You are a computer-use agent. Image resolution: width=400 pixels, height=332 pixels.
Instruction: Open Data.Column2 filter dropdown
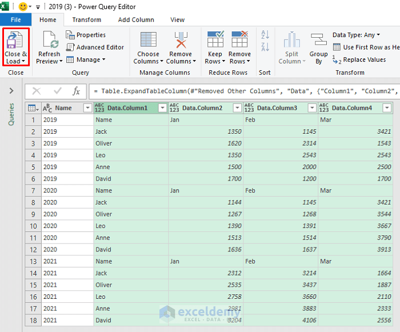[237, 108]
